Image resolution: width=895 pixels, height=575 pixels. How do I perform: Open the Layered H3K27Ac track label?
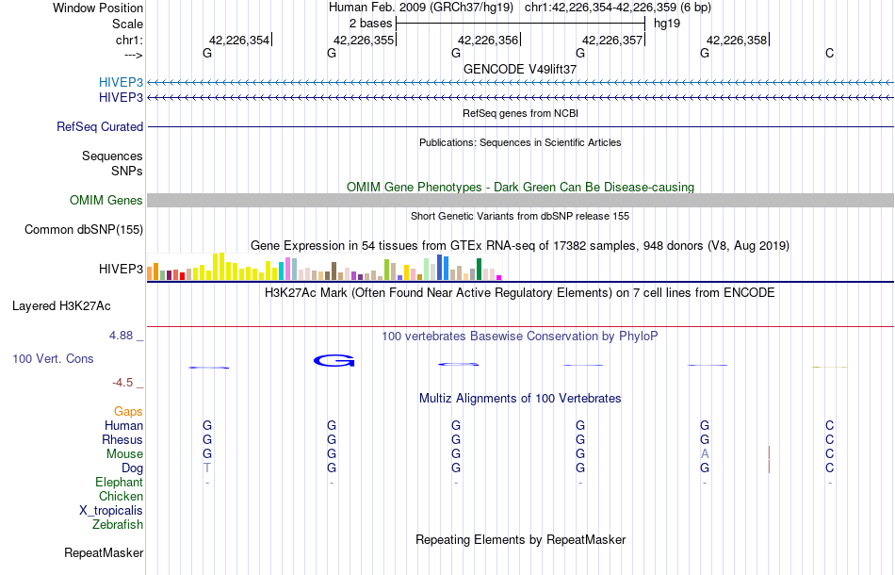tap(61, 306)
